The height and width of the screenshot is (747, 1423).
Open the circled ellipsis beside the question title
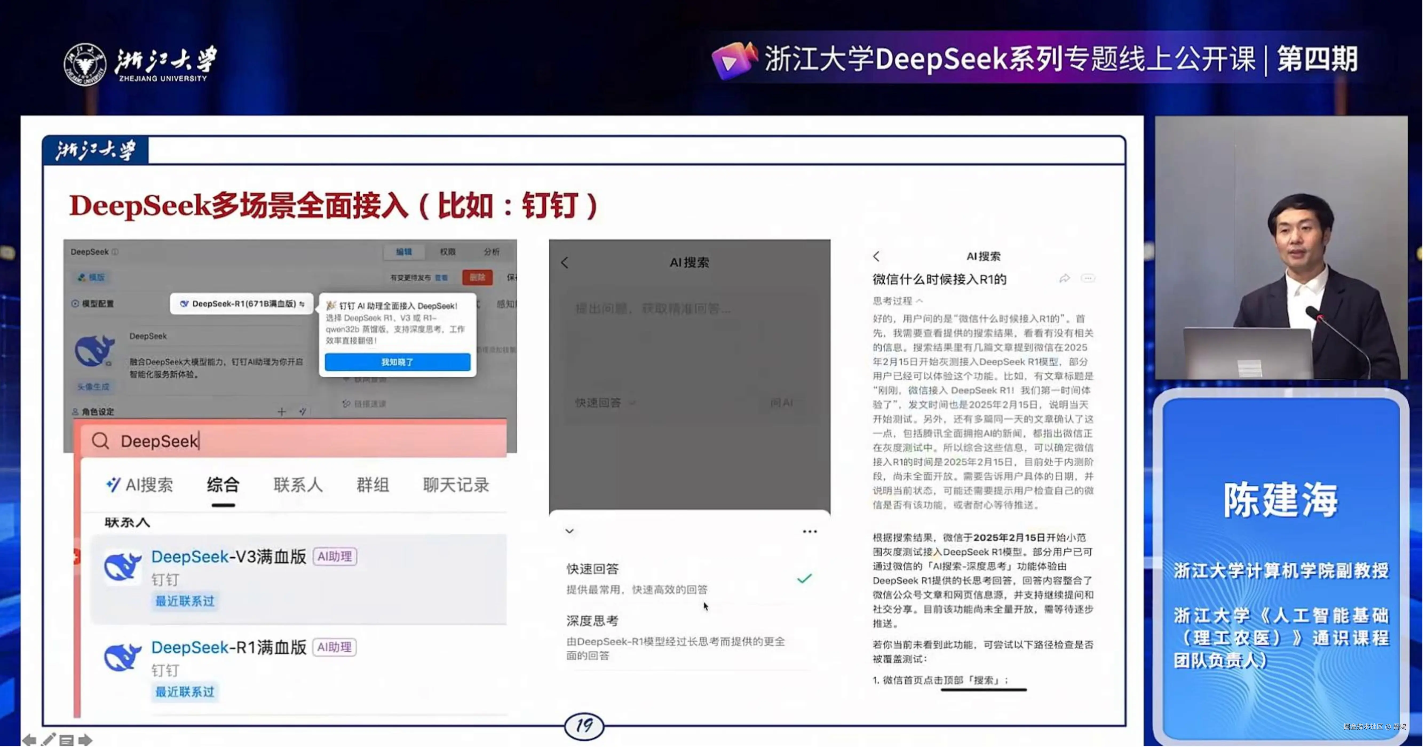[1088, 279]
